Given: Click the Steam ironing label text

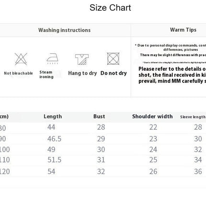Looking at the screenshot, I should tap(46, 74).
